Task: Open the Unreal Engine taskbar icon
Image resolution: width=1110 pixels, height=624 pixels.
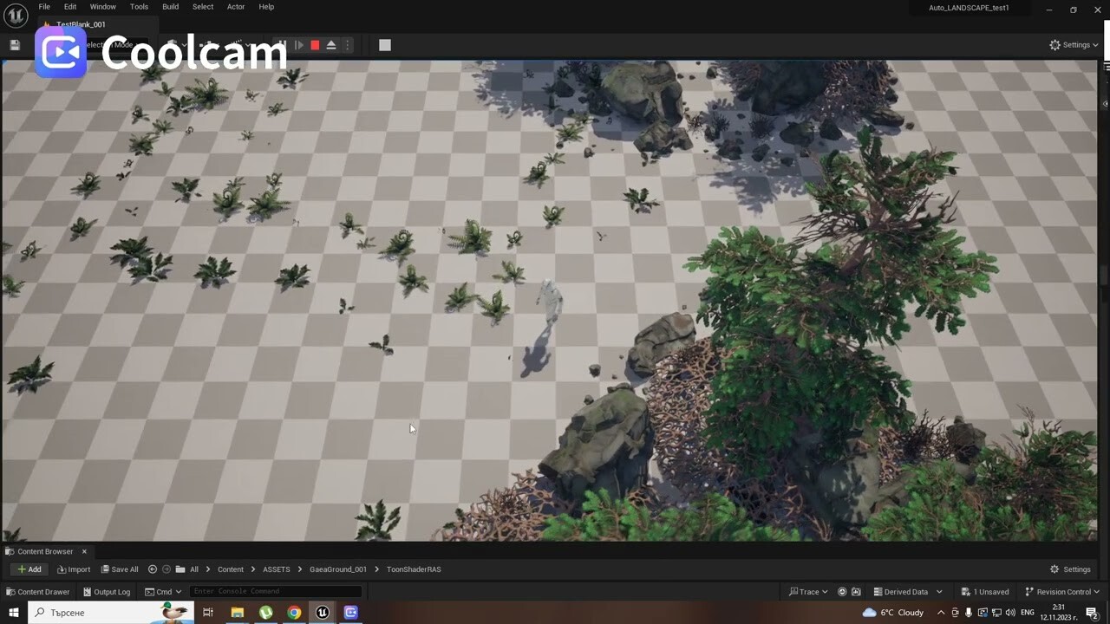Action: tap(322, 612)
